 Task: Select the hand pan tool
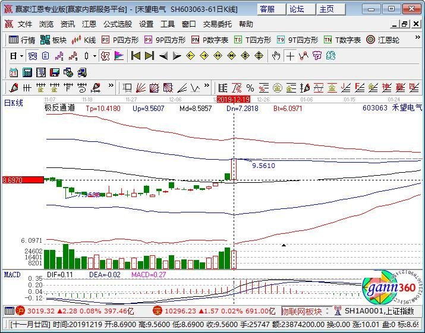click(276, 56)
